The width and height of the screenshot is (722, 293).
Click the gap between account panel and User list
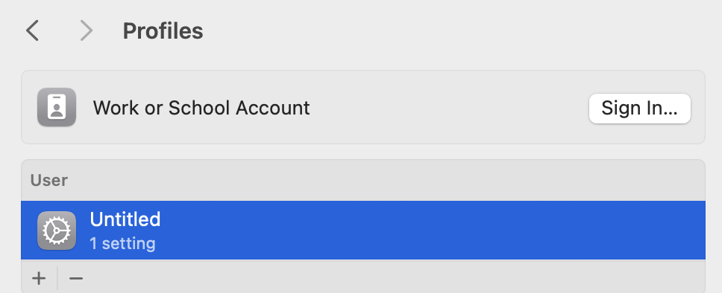[362, 152]
